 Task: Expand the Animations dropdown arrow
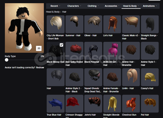point(156,6)
